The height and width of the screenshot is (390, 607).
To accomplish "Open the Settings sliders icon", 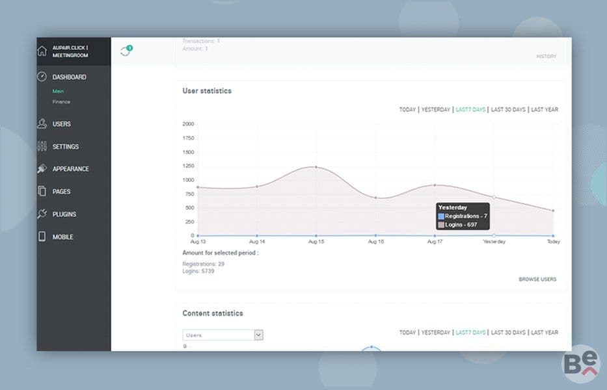I will [42, 146].
